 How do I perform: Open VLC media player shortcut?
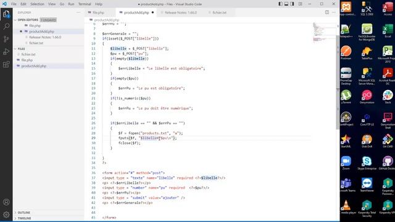347,207
